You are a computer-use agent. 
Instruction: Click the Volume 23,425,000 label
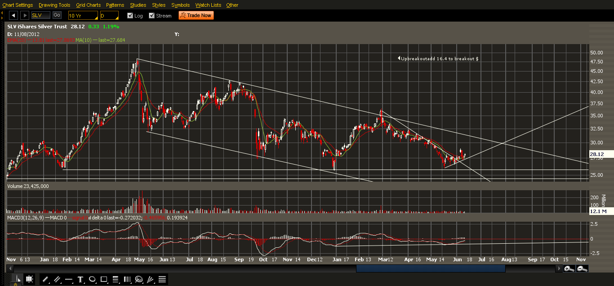pos(28,186)
